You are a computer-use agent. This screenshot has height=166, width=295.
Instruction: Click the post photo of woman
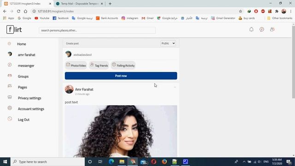121,131
